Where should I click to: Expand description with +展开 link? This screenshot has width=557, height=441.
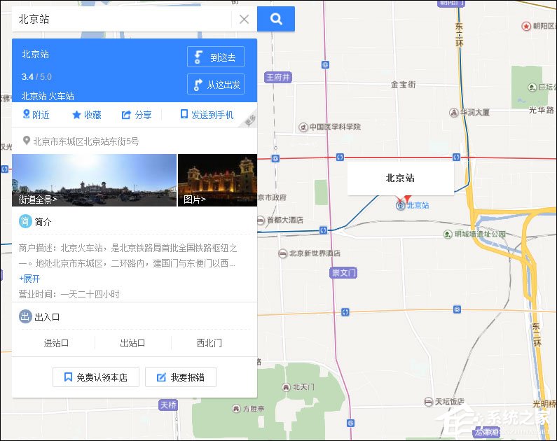click(x=29, y=279)
